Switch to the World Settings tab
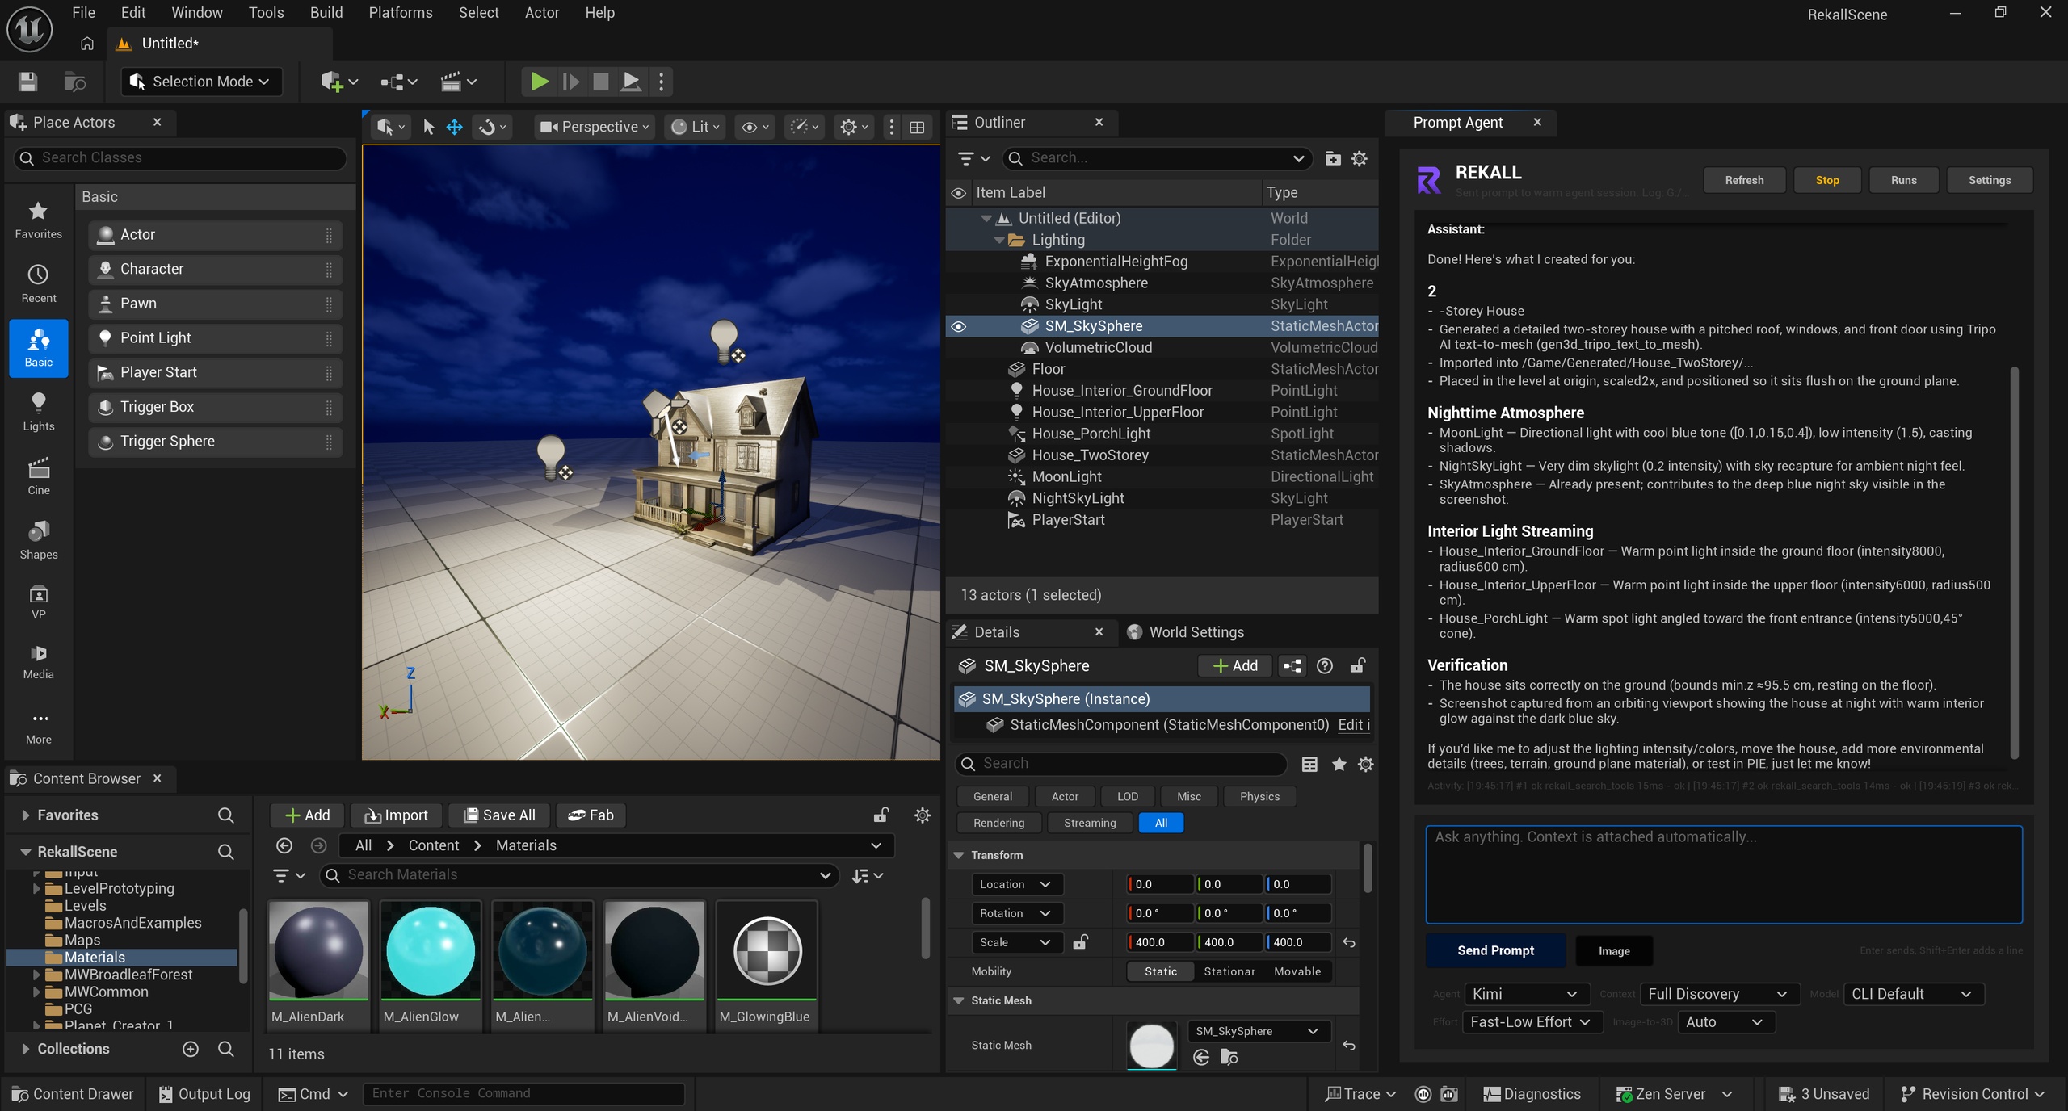This screenshot has height=1111, width=2068. coord(1187,632)
